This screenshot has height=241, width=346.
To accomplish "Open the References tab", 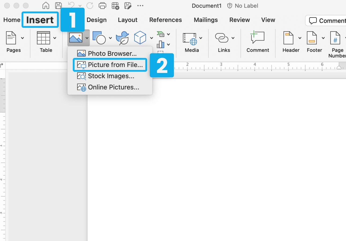I will pos(166,20).
